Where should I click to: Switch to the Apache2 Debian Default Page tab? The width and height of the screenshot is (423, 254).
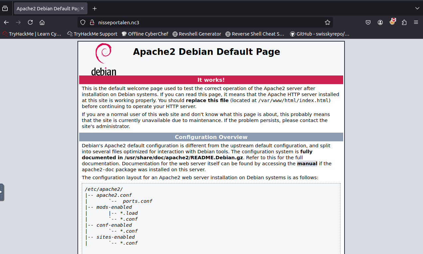[48, 8]
